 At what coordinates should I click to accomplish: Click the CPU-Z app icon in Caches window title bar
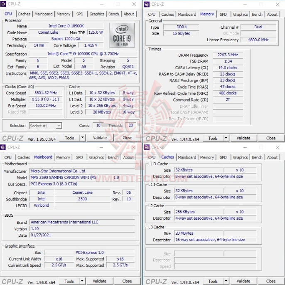click(147, 147)
